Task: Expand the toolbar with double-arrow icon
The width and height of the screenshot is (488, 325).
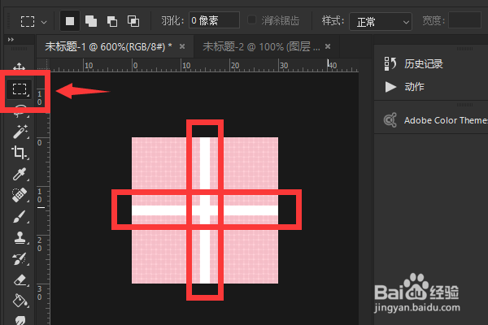Action: click(11, 40)
